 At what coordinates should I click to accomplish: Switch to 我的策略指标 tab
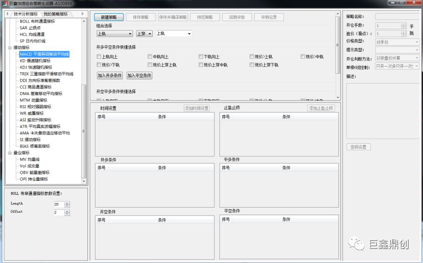56,14
